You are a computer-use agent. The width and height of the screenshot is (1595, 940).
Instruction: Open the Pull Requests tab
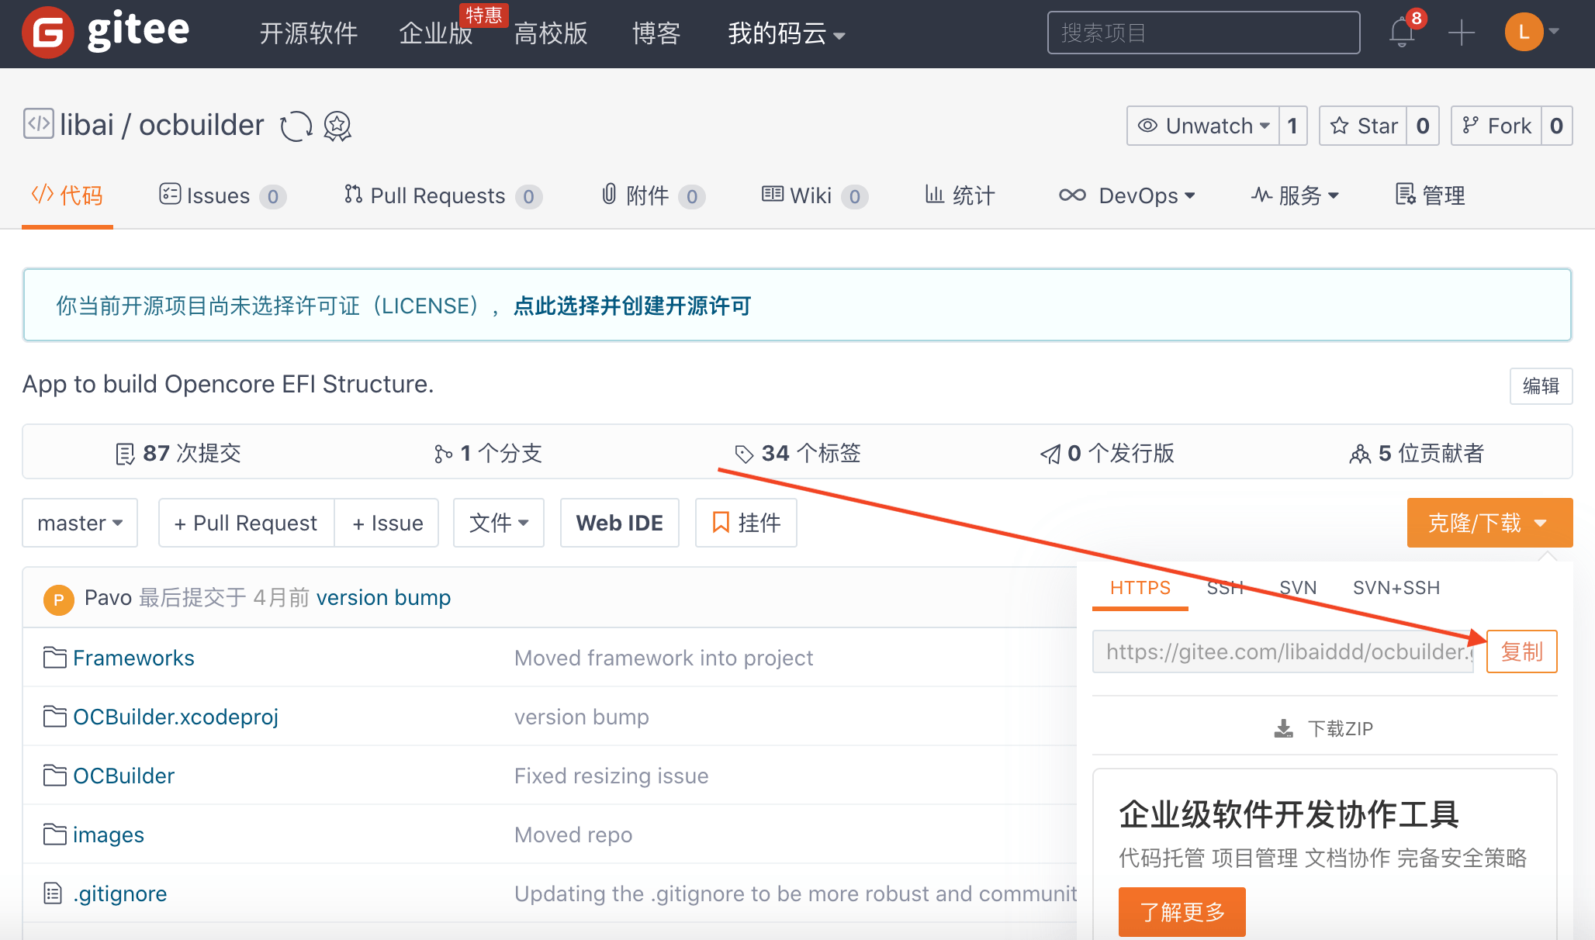click(442, 195)
